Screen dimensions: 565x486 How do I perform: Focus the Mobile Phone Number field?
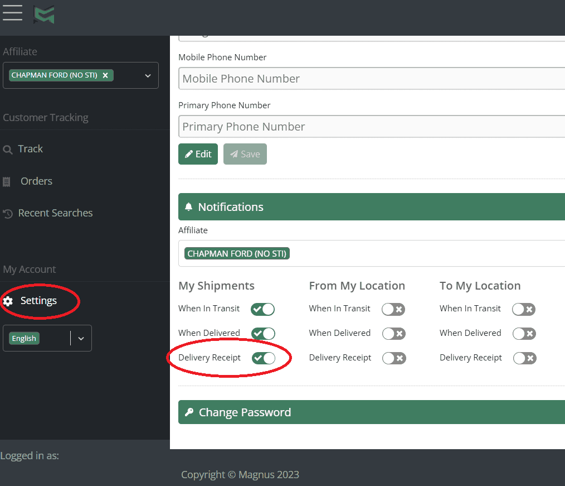372,78
